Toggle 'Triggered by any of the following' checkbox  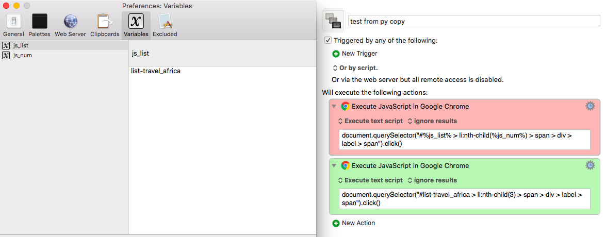pos(327,40)
